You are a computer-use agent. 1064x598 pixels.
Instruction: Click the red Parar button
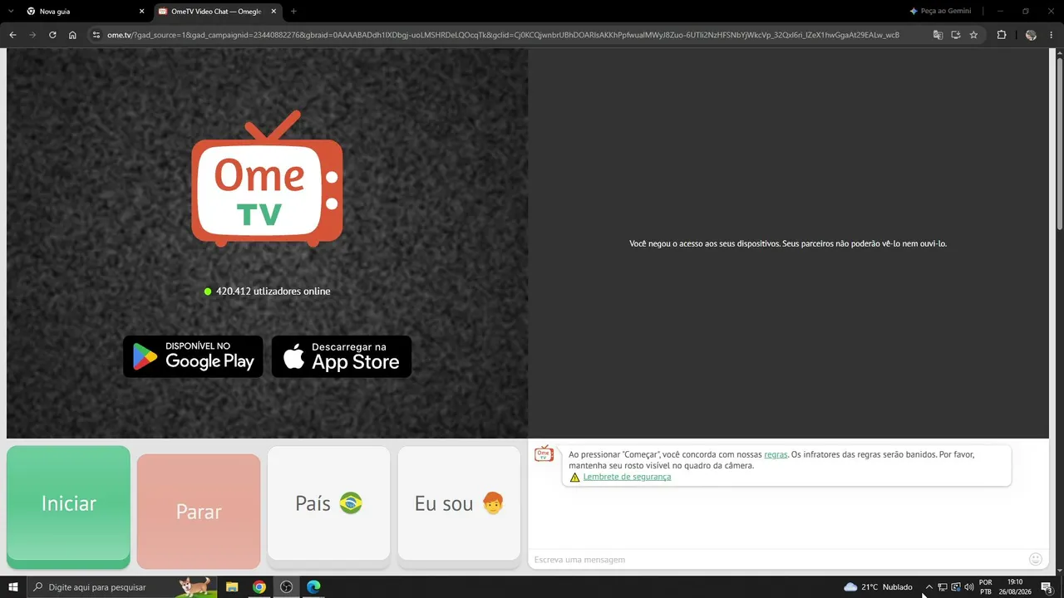pos(199,512)
